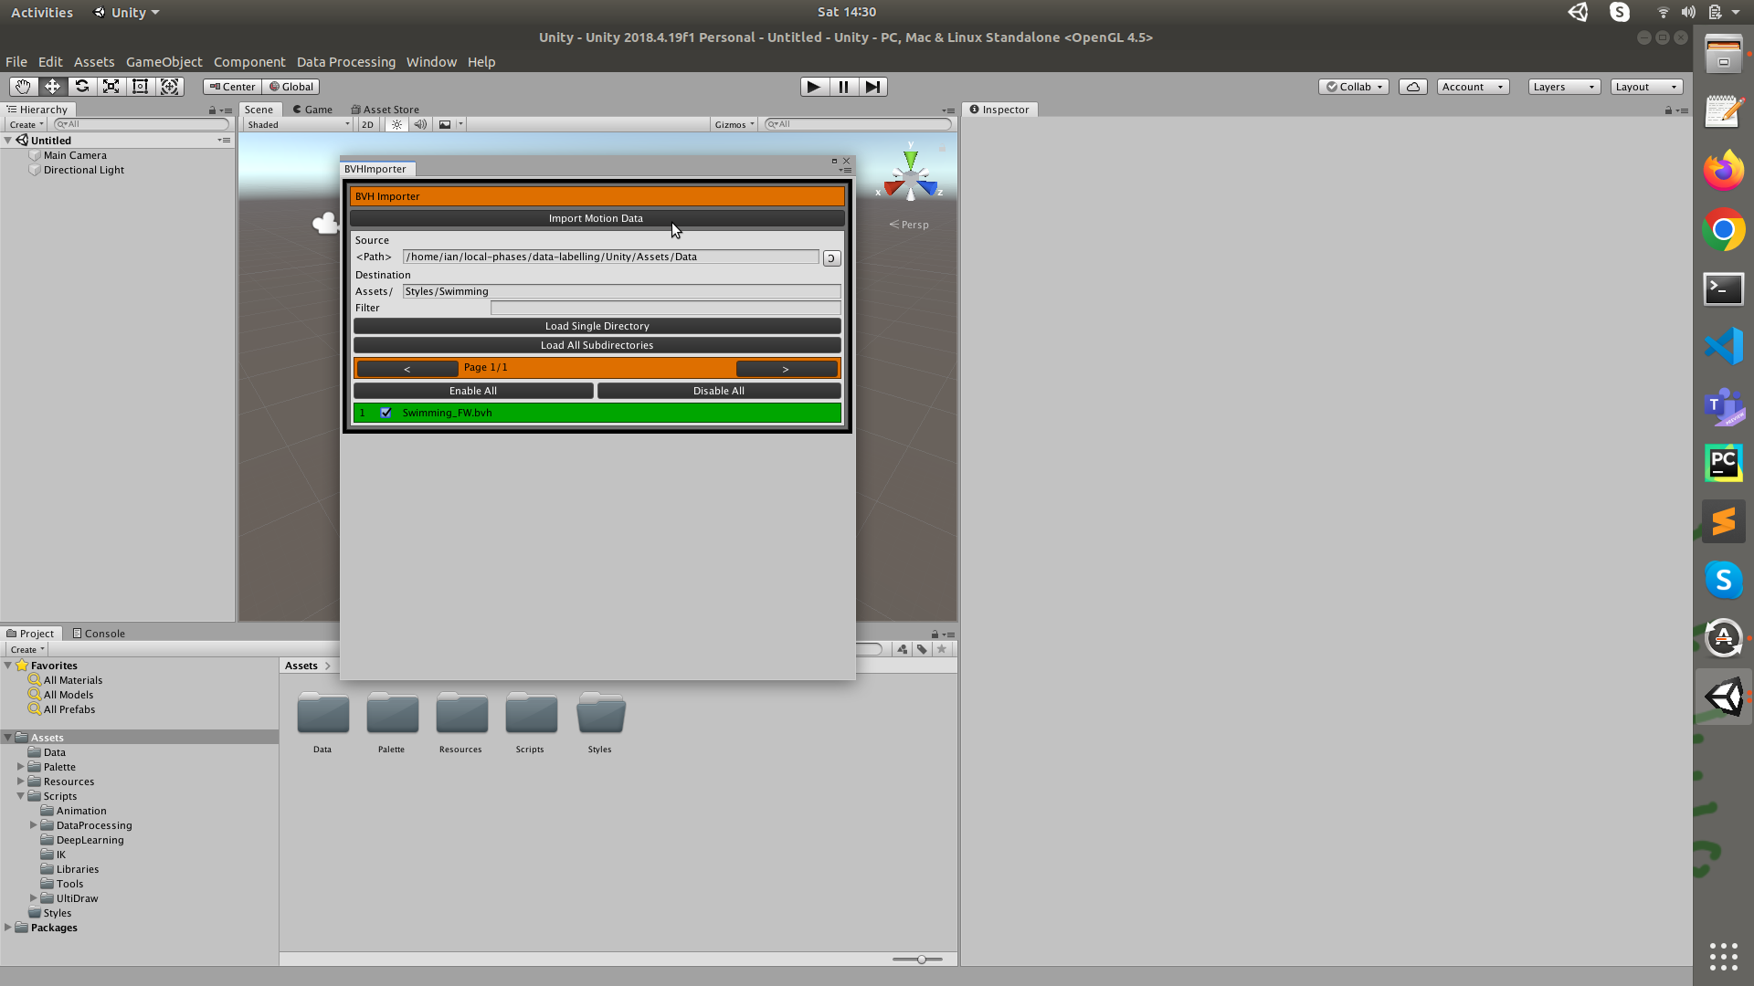Click the Step frame button
This screenshot has width=1754, height=986.
coord(873,87)
